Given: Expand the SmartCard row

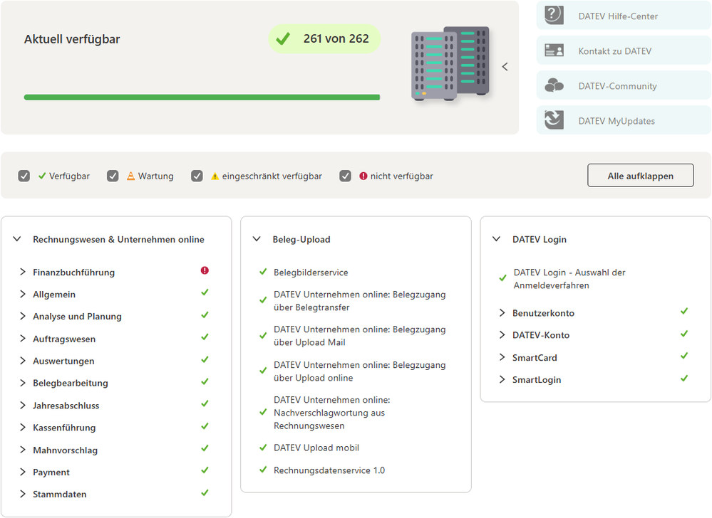Looking at the screenshot, I should pyautogui.click(x=502, y=357).
